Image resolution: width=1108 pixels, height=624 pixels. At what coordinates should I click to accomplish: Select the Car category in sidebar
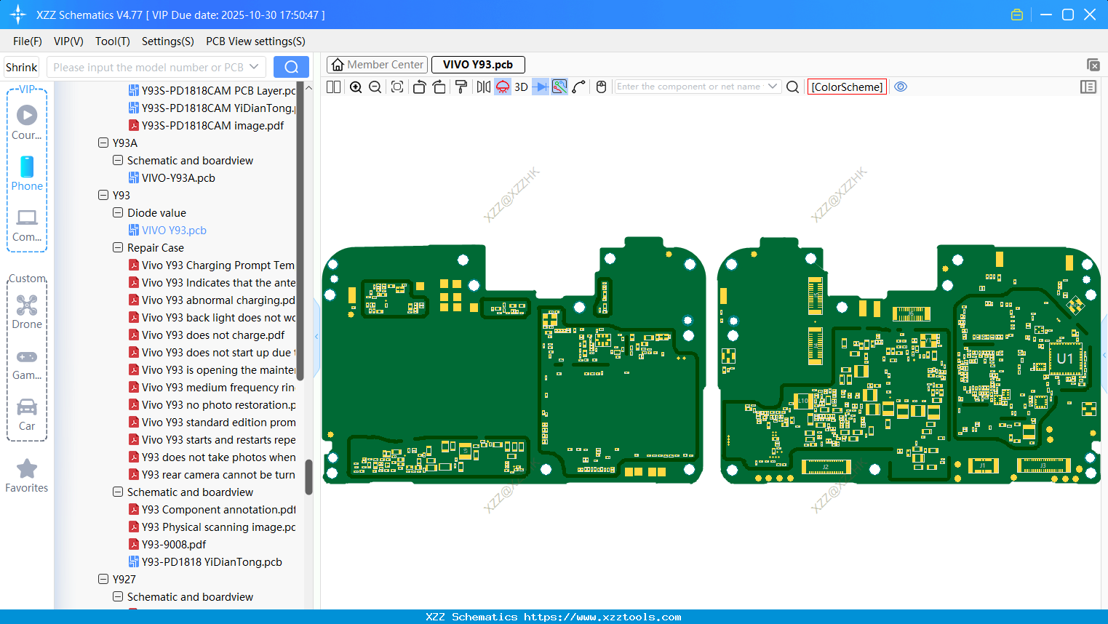pyautogui.click(x=27, y=415)
